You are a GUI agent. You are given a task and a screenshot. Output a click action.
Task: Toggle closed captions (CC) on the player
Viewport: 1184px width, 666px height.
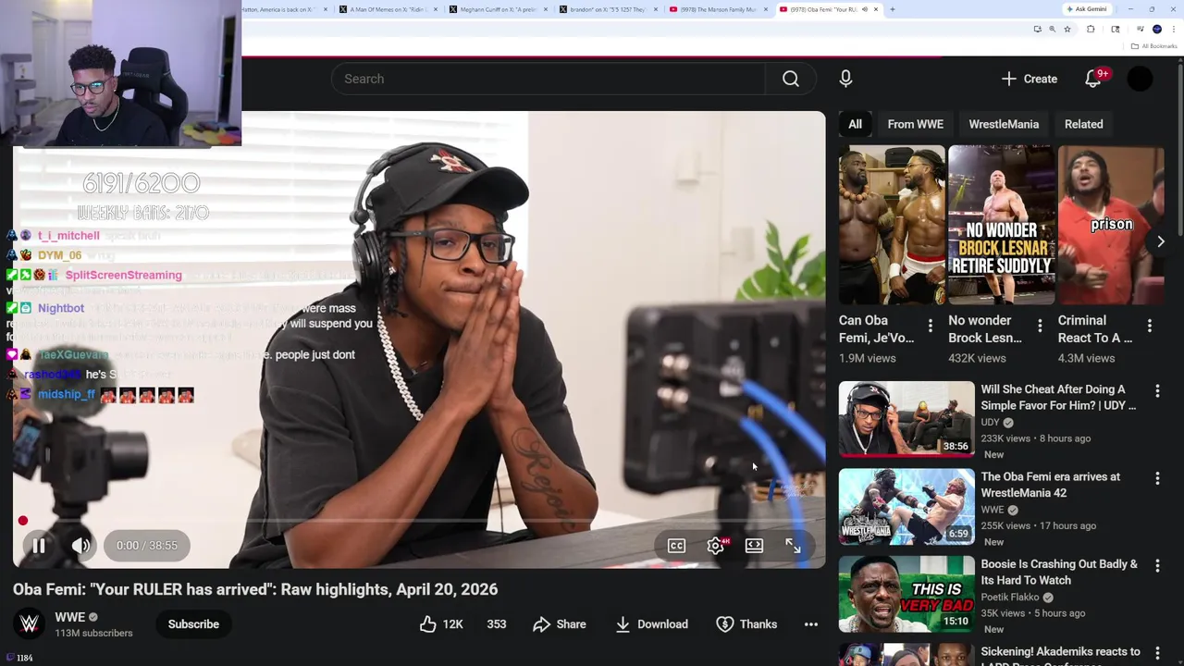676,546
